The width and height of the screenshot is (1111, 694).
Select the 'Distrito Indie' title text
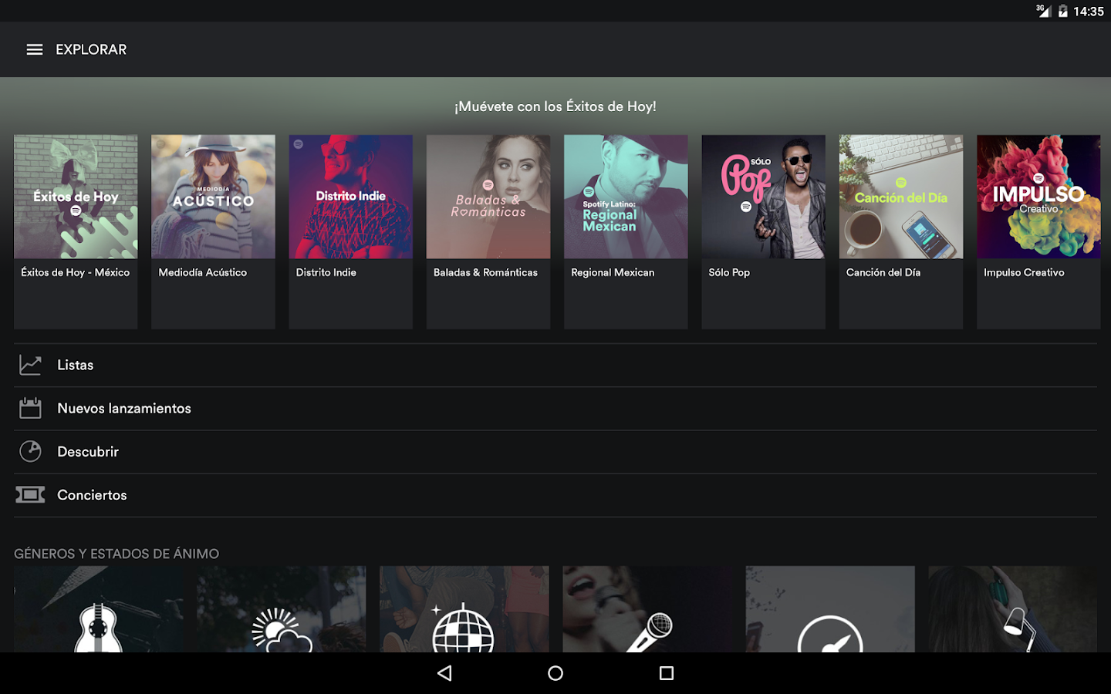[326, 272]
